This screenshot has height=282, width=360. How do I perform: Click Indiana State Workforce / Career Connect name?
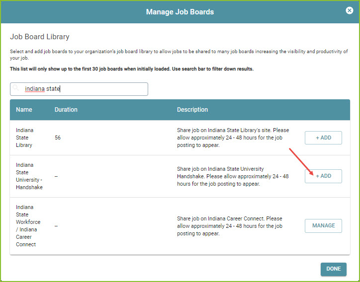pyautogui.click(x=28, y=225)
